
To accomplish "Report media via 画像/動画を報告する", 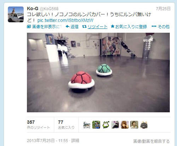I will [x=152, y=141].
